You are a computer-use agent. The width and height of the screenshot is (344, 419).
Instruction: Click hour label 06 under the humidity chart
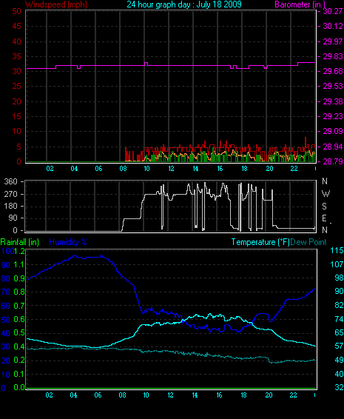pos(98,395)
